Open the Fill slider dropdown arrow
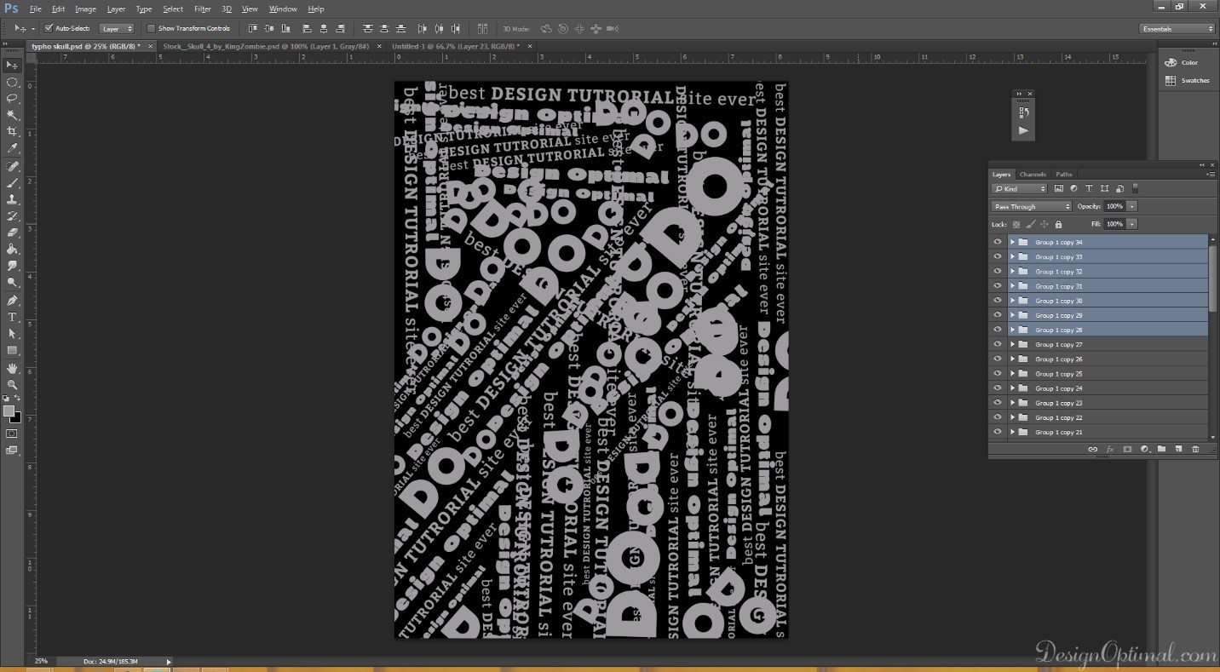This screenshot has width=1220, height=672. 1132,224
